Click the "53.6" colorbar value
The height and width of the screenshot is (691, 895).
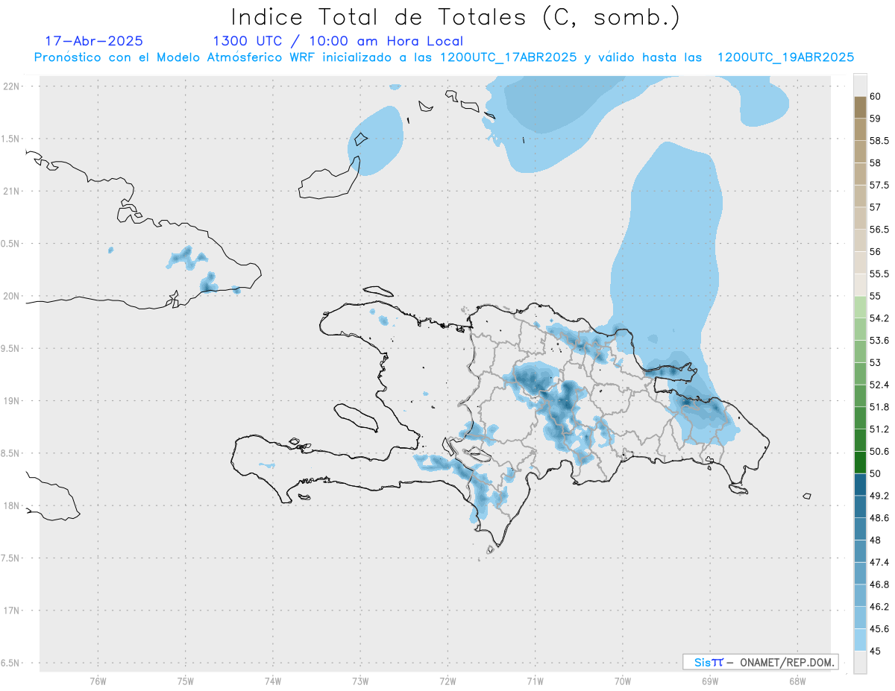tap(879, 341)
